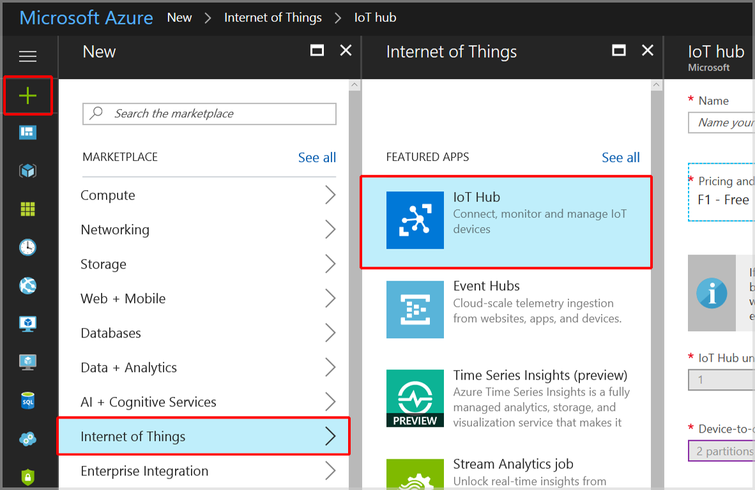
Task: Open the Dashboard from the left sidebar
Action: click(27, 132)
